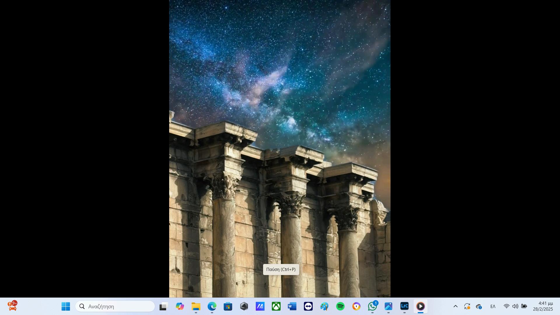Launch TeamViewer from the taskbar

[308, 306]
